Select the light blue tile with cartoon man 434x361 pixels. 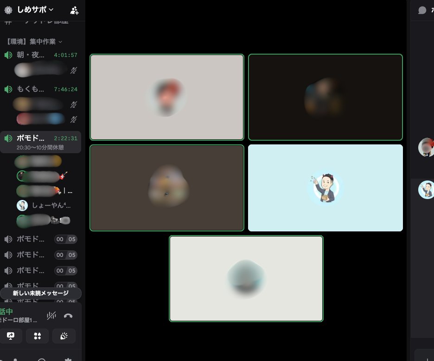coord(325,188)
